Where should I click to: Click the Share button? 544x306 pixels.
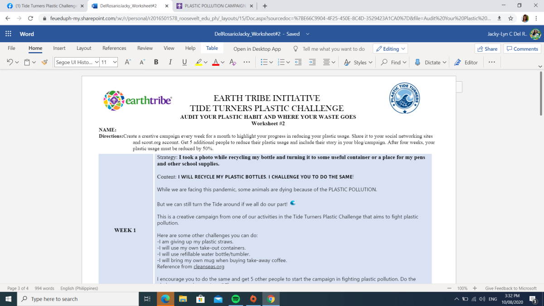click(487, 49)
